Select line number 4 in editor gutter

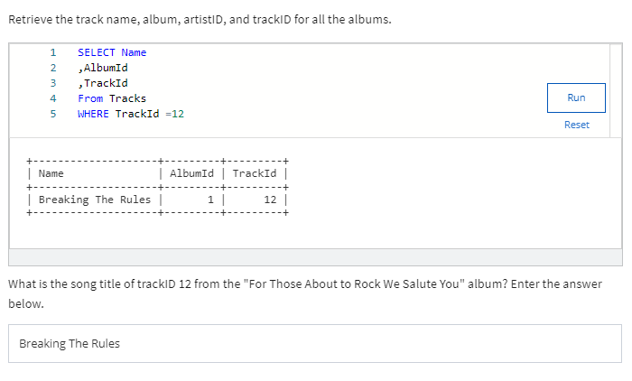53,98
